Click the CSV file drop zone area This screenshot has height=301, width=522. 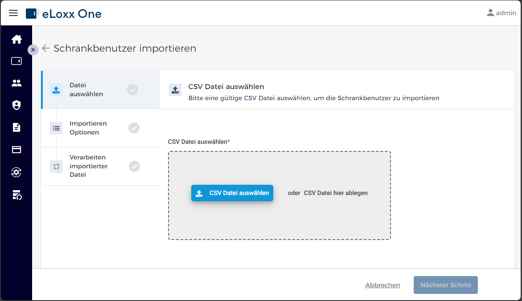[279, 195]
